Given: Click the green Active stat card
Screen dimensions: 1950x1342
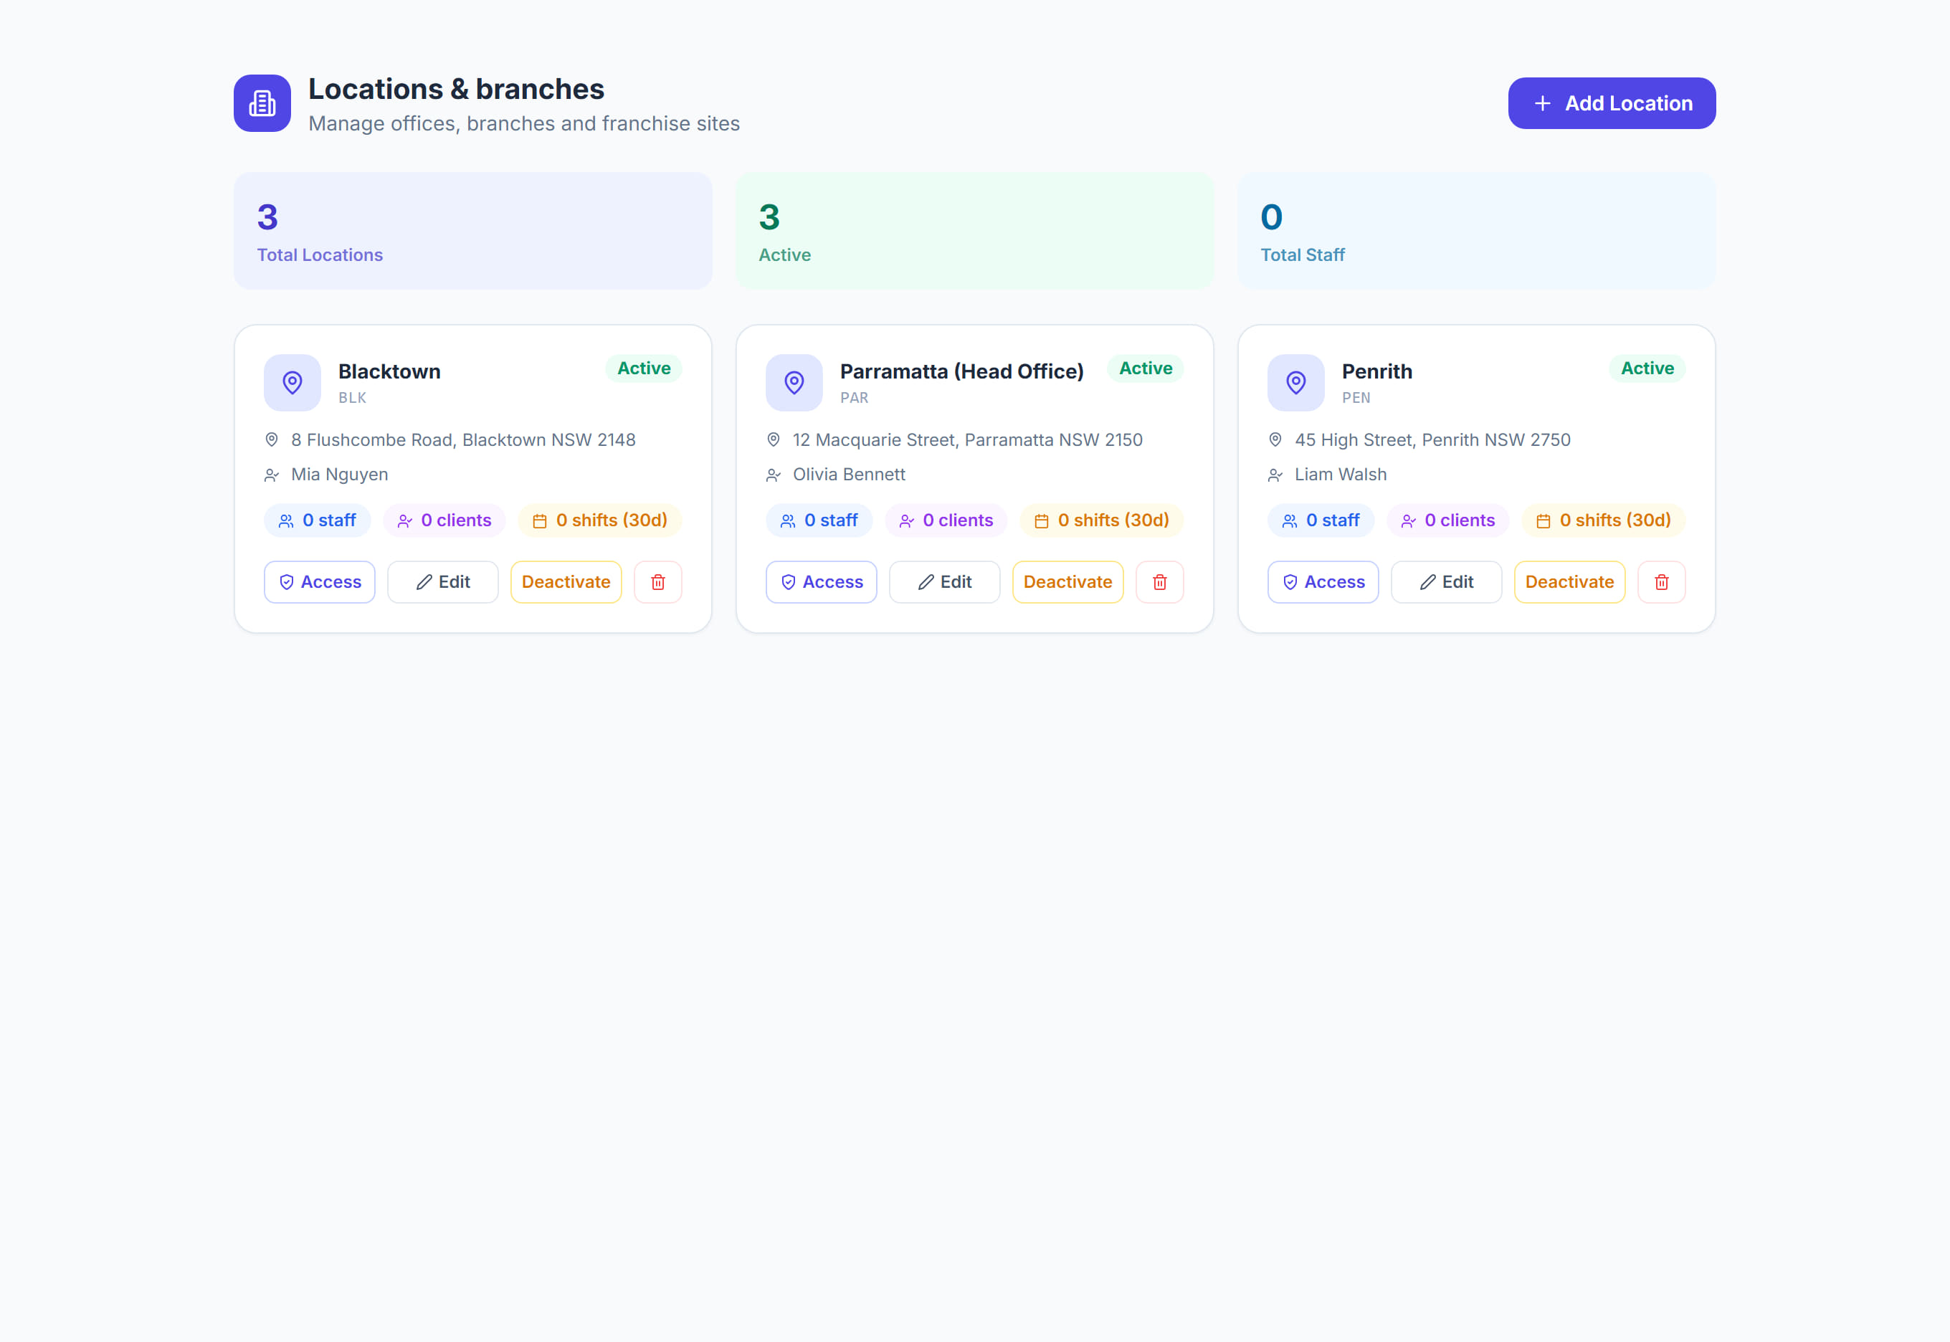Looking at the screenshot, I should [x=974, y=232].
